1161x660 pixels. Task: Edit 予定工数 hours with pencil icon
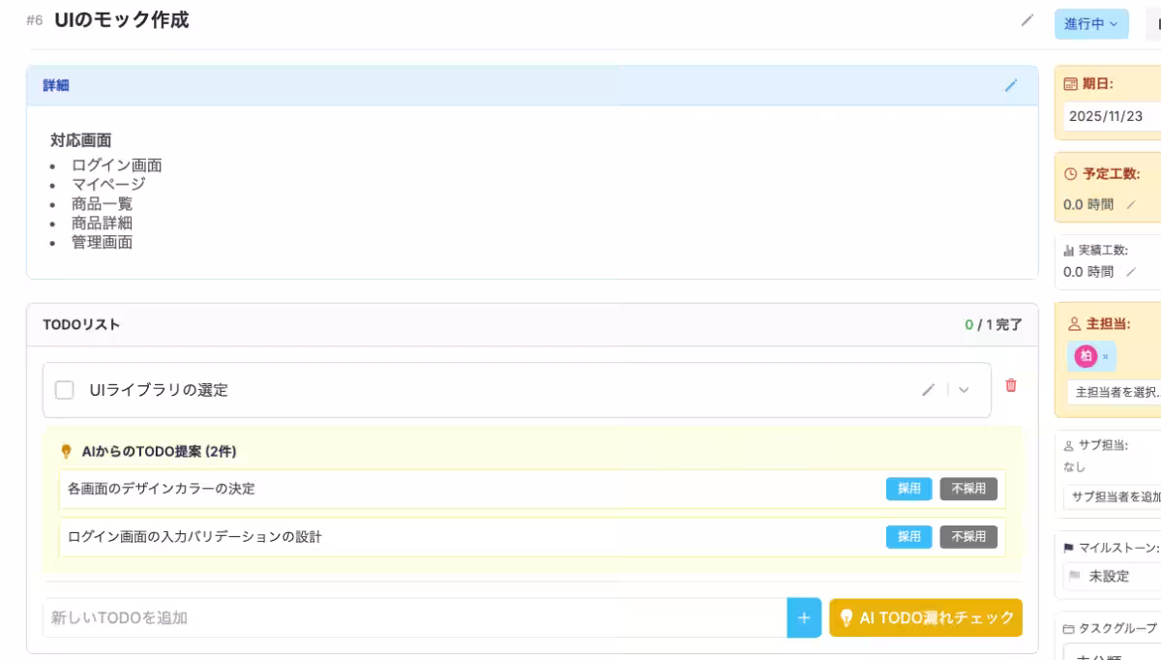[x=1131, y=205]
